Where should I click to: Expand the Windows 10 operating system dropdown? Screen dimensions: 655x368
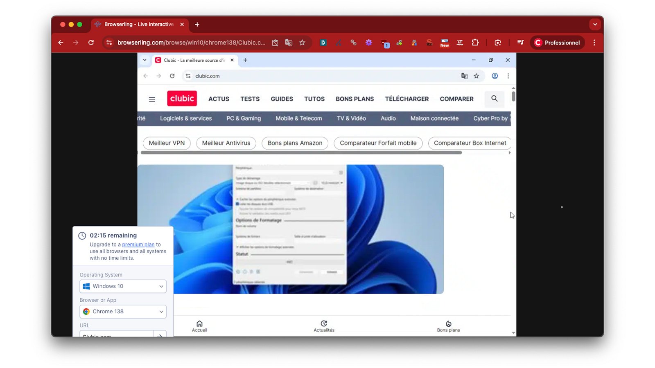click(123, 286)
